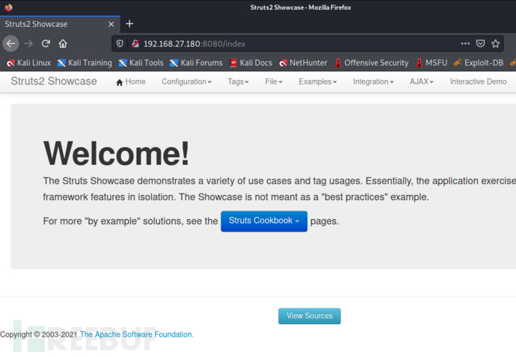This screenshot has width=516, height=357.
Task: Expand the File dropdown menu
Action: (274, 82)
